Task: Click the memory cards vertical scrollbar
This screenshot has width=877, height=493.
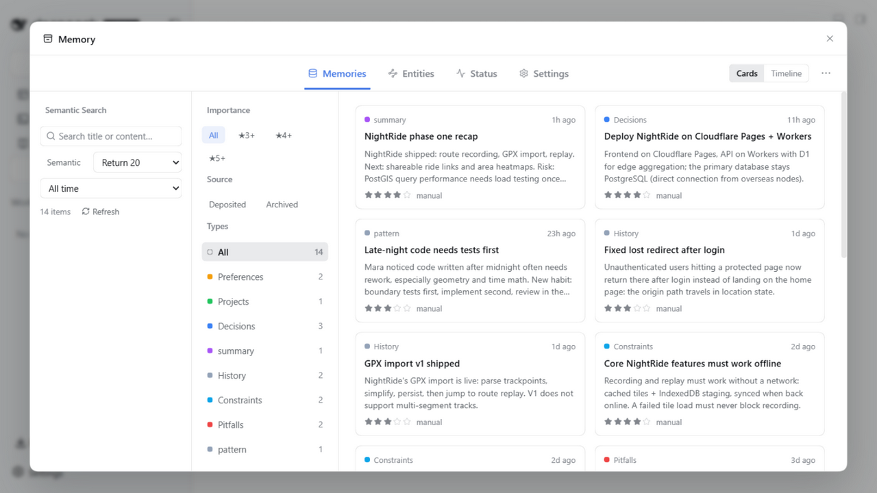Action: [843, 175]
